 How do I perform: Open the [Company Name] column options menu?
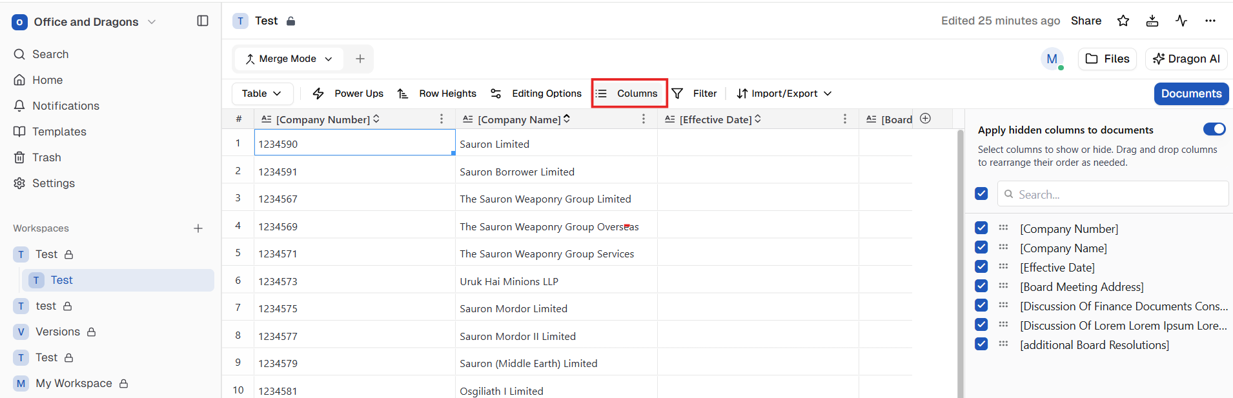(644, 119)
